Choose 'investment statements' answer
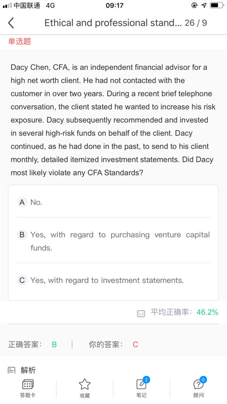The height and width of the screenshot is (404, 227). pyautogui.click(x=107, y=280)
